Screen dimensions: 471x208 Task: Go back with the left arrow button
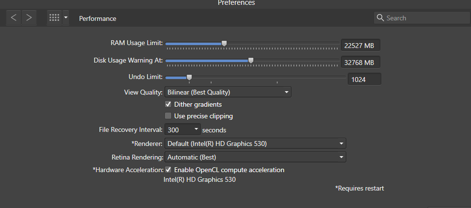pyautogui.click(x=14, y=18)
